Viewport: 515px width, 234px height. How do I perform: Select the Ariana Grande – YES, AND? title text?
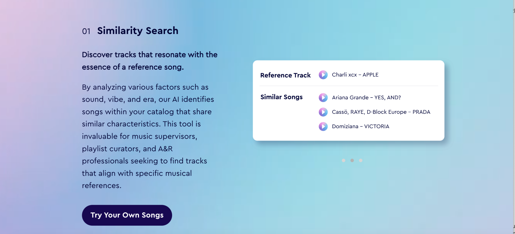[366, 98]
